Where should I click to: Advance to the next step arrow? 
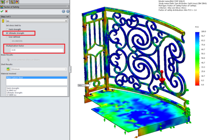(x=68, y=11)
